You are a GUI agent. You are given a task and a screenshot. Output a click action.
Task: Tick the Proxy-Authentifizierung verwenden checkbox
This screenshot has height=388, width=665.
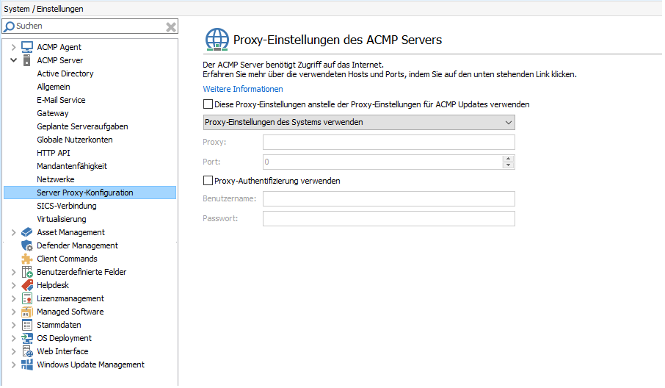(x=208, y=181)
